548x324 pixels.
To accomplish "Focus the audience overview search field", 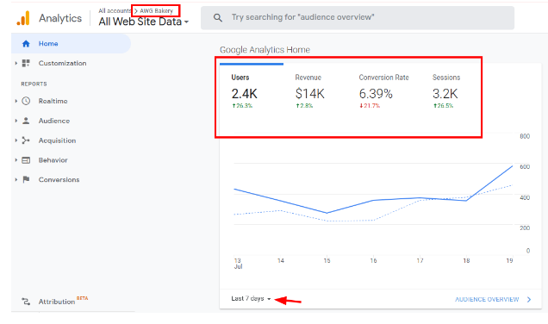I will 358,17.
